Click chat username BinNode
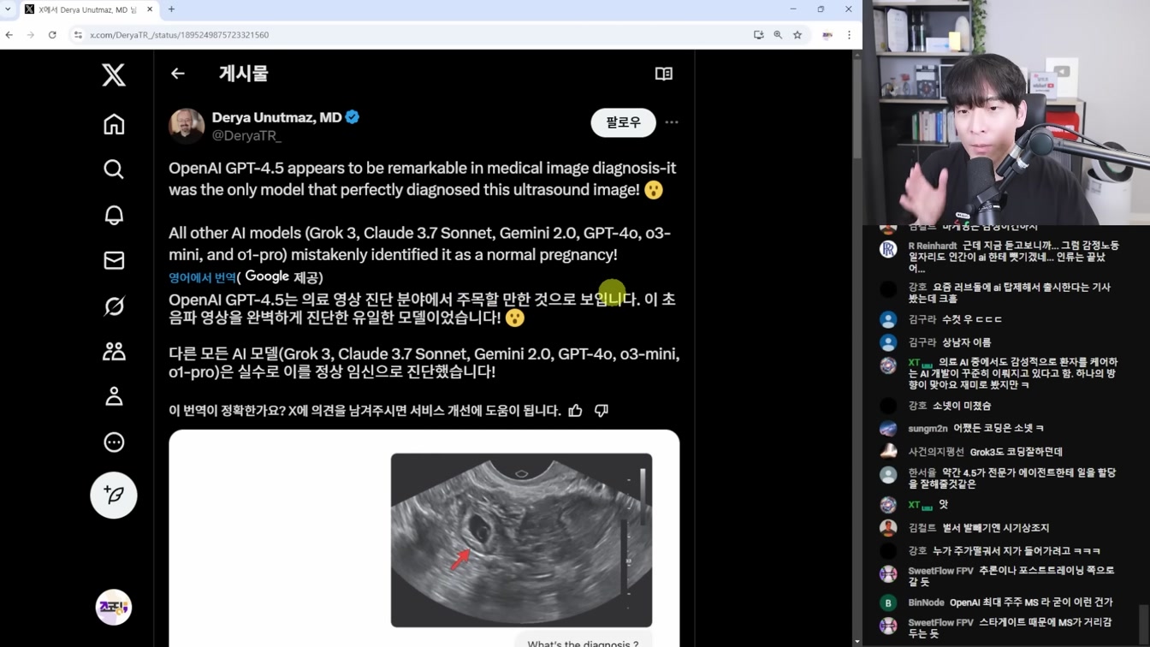 [926, 602]
